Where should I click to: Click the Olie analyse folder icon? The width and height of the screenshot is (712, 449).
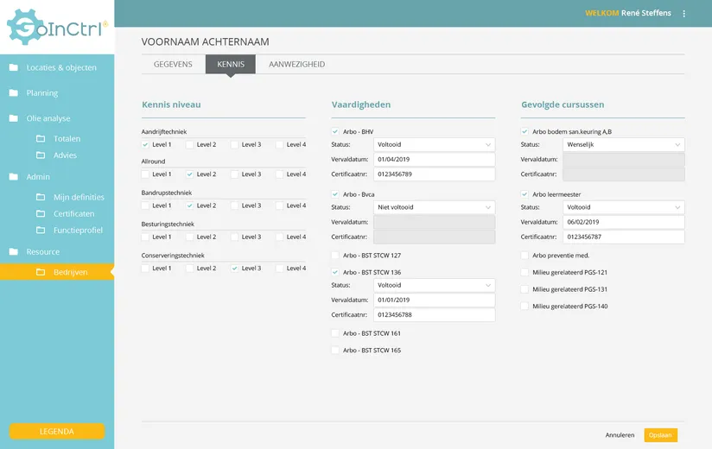coord(14,118)
